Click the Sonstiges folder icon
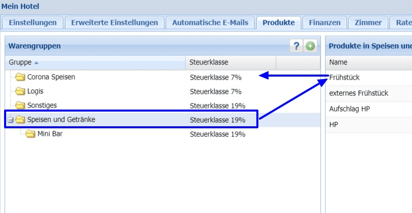The width and height of the screenshot is (412, 213). click(x=20, y=105)
